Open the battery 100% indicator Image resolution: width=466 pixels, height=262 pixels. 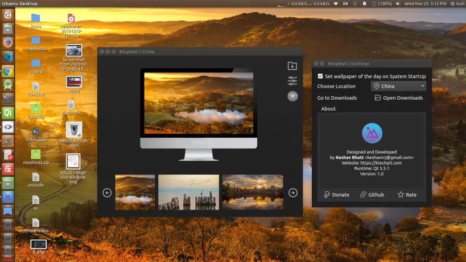coord(382,3)
